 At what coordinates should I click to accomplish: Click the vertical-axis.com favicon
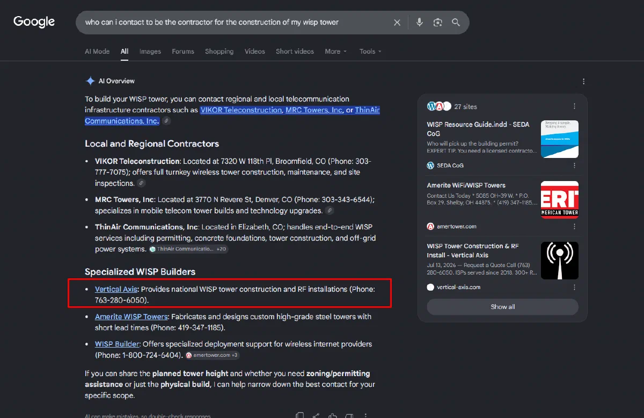pos(430,287)
